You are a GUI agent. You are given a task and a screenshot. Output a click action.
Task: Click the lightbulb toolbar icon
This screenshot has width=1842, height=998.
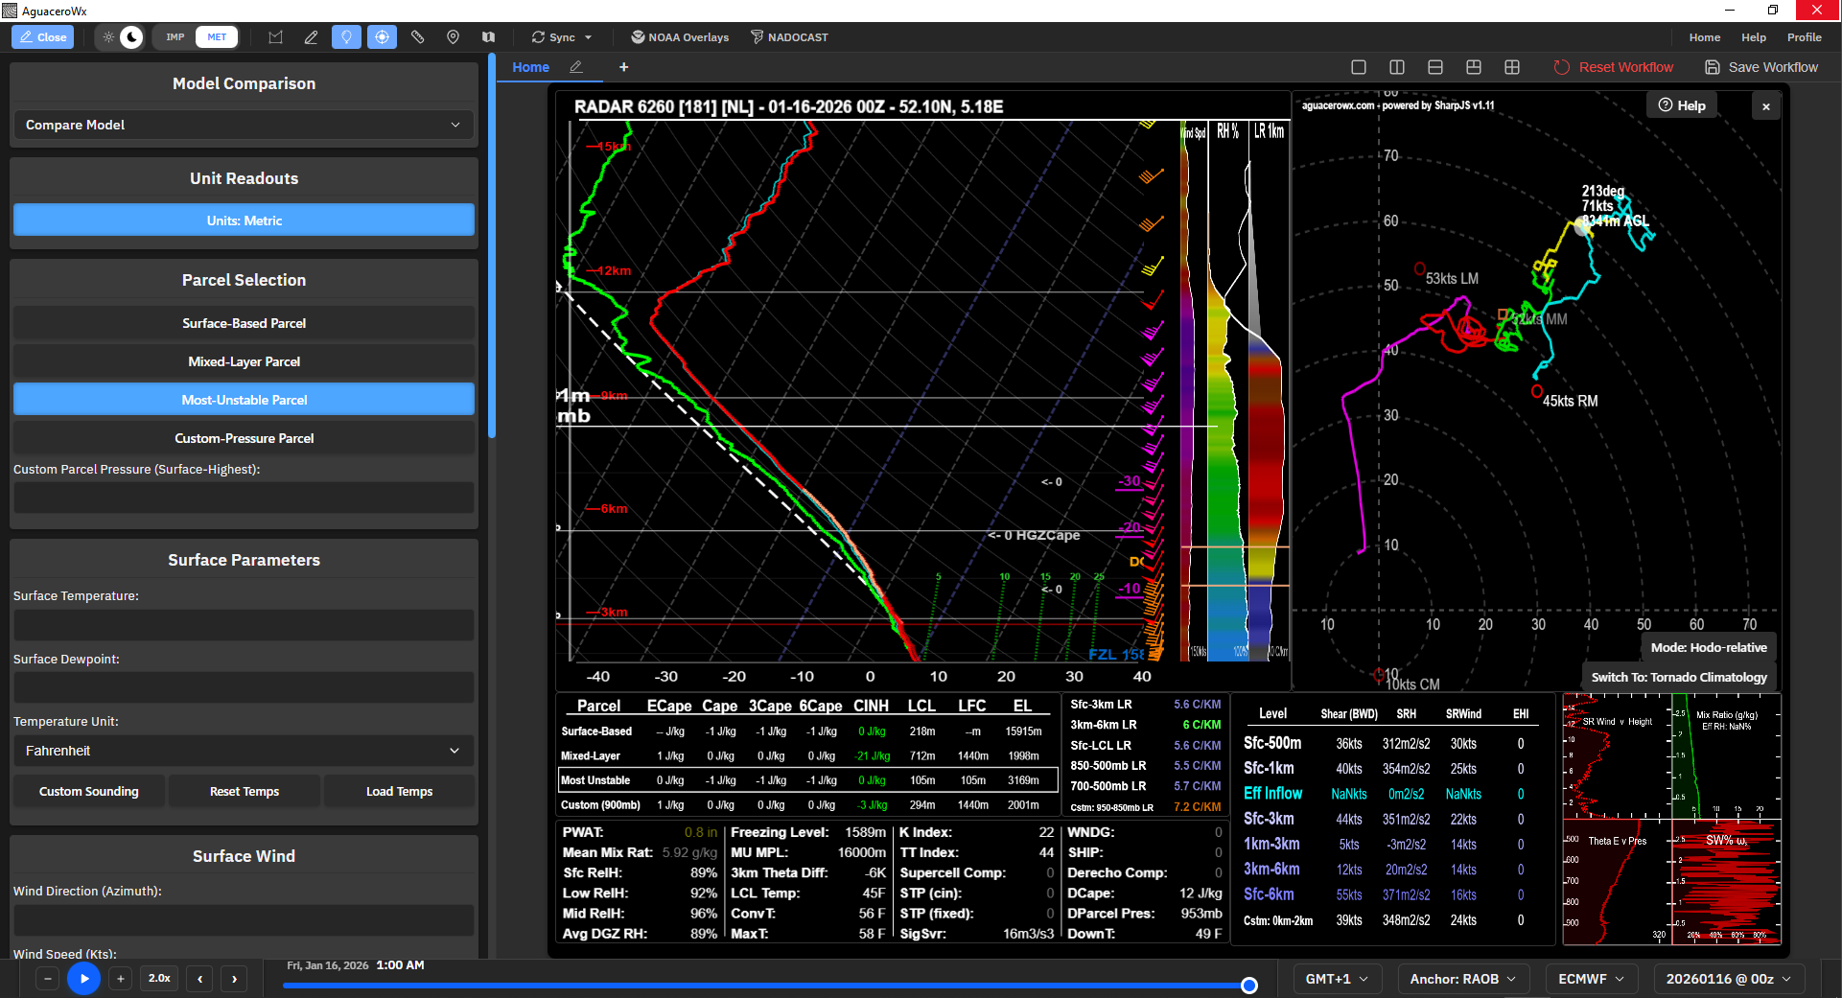tap(346, 37)
